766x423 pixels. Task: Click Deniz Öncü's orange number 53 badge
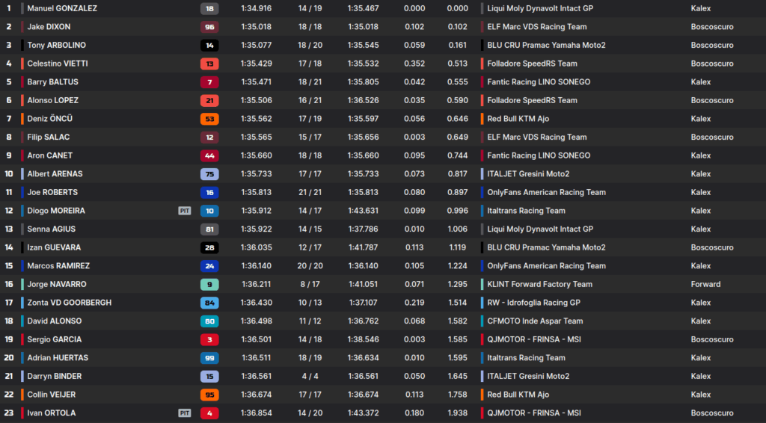click(x=209, y=119)
